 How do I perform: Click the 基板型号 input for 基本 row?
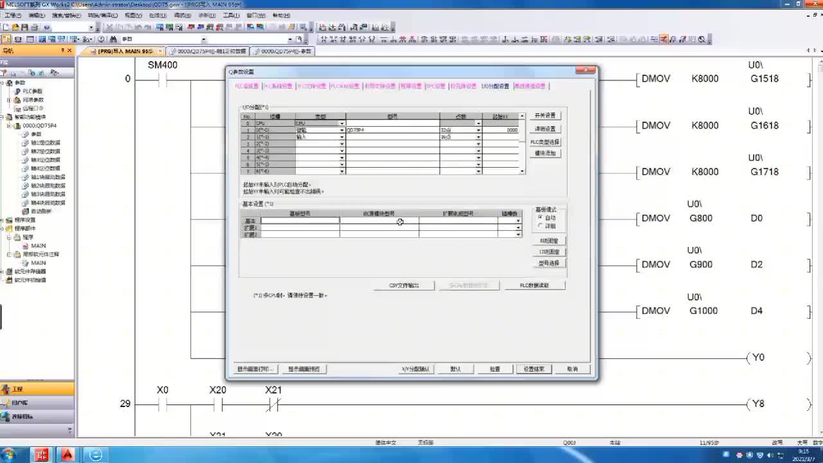click(300, 221)
